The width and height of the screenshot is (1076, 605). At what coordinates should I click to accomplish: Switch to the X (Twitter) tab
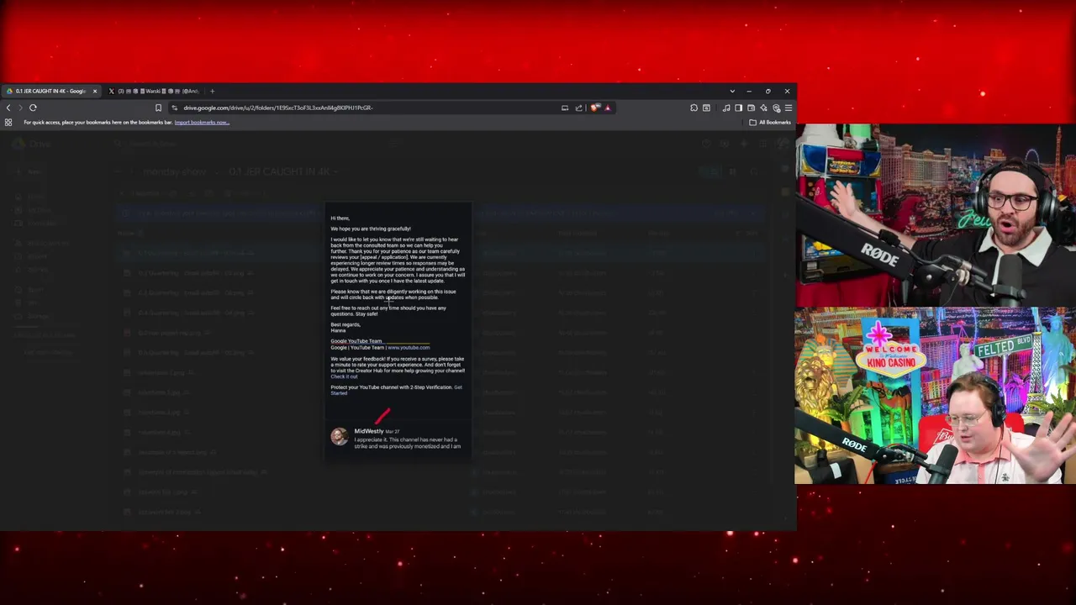coord(156,91)
